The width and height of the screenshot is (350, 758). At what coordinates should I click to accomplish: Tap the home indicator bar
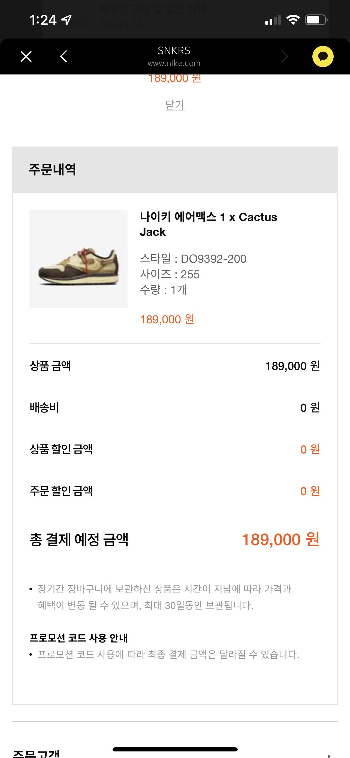175,749
